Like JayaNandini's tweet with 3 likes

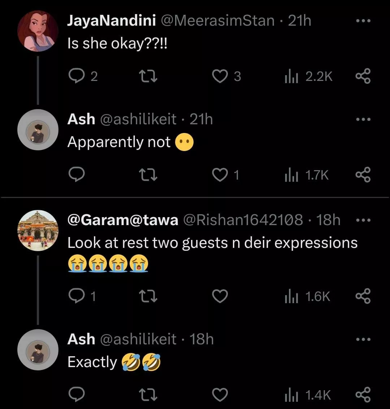(220, 76)
